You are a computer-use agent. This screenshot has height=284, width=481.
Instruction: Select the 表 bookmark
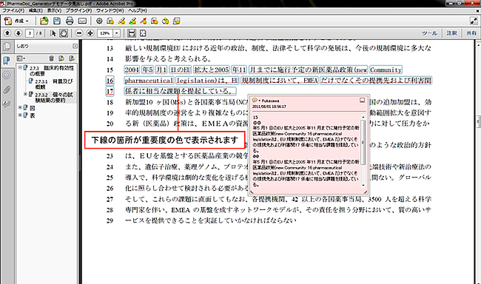[x=33, y=115]
